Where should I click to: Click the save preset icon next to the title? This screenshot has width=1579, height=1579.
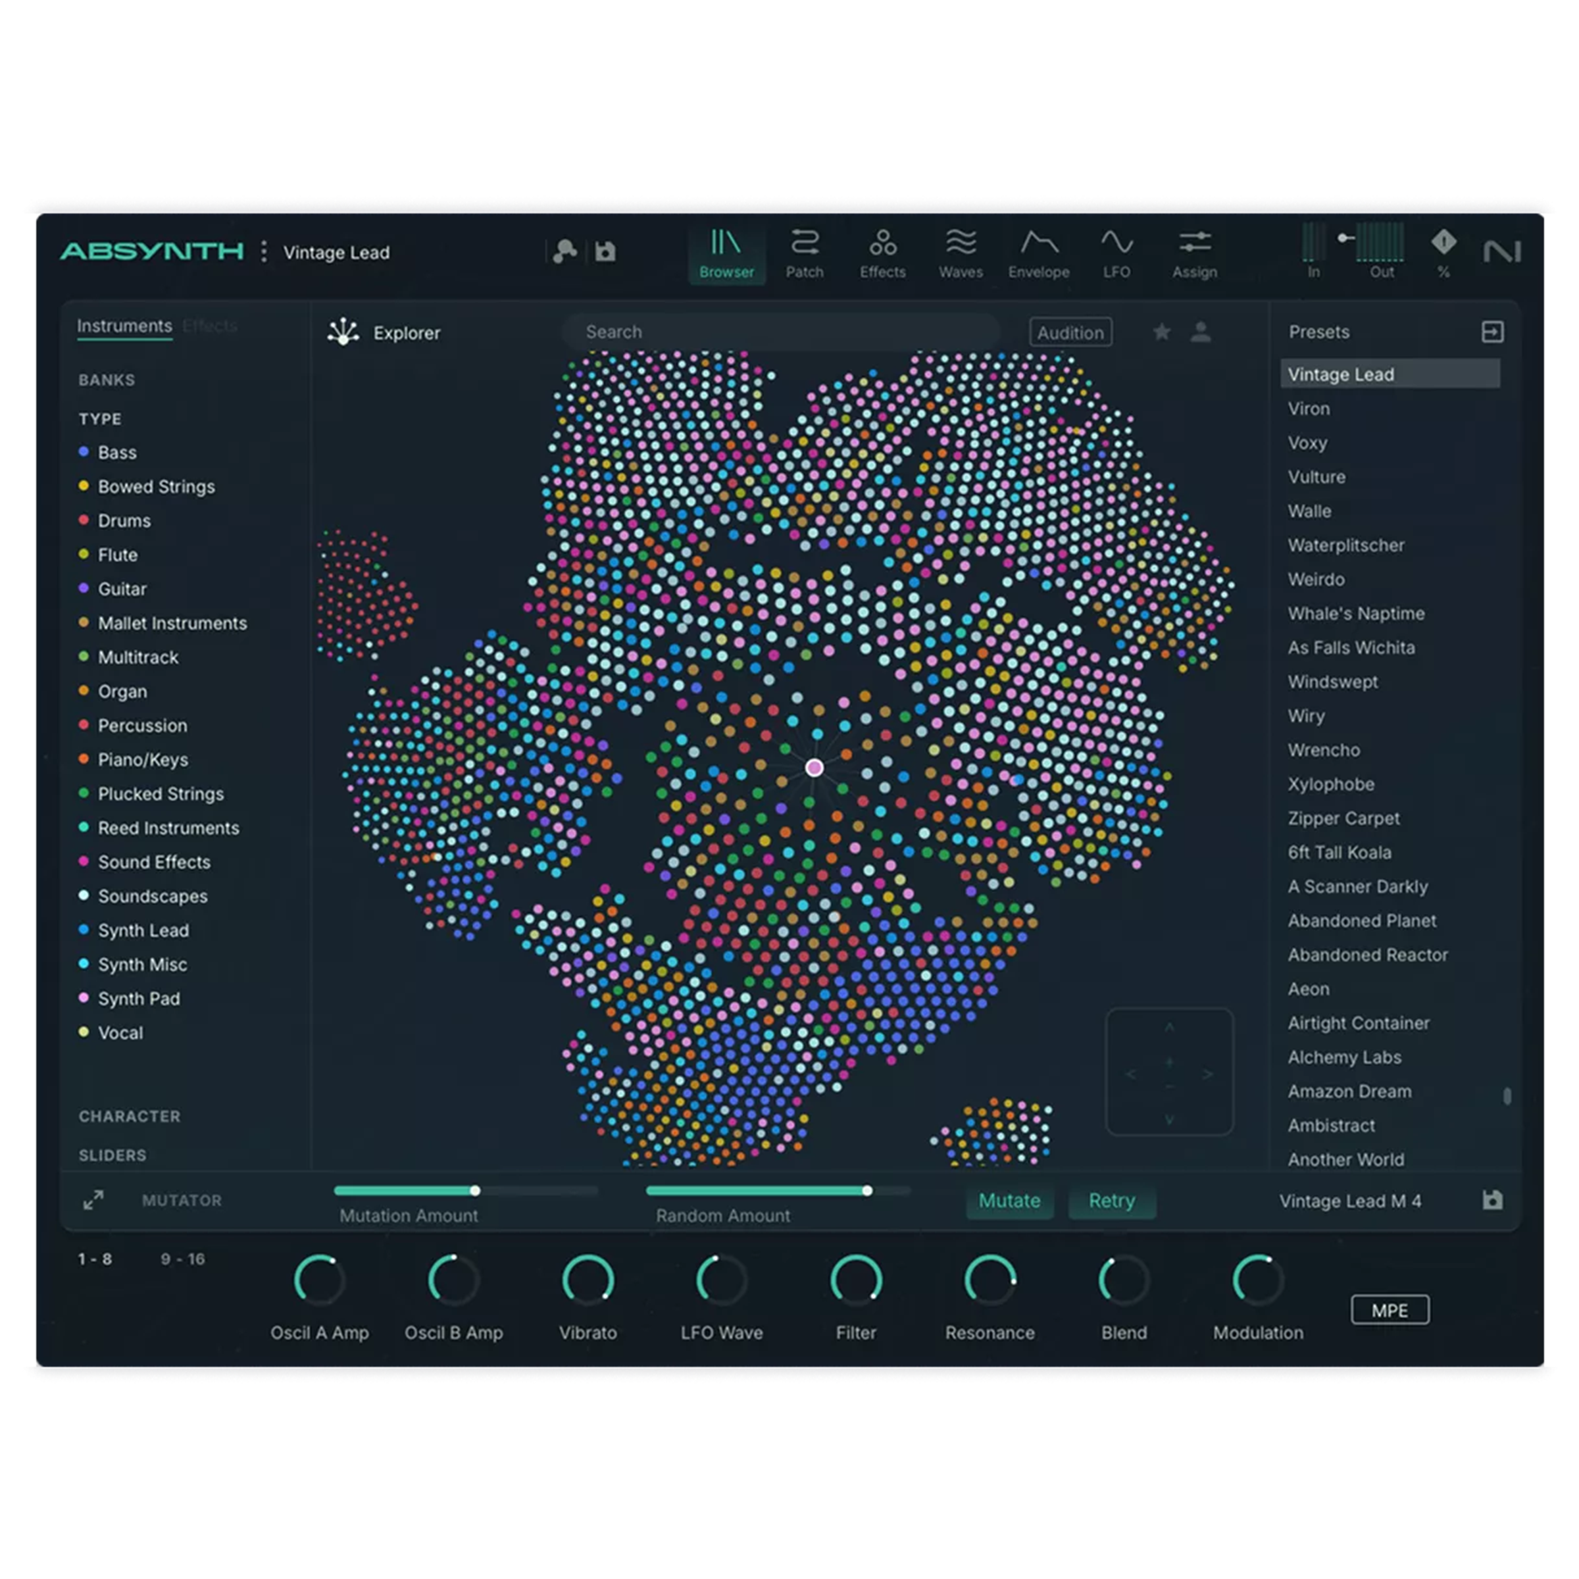(605, 252)
